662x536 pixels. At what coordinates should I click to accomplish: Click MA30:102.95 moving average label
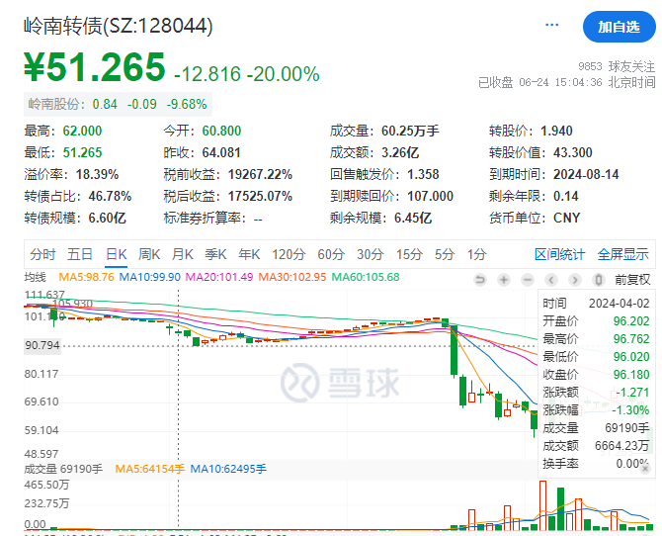(292, 277)
